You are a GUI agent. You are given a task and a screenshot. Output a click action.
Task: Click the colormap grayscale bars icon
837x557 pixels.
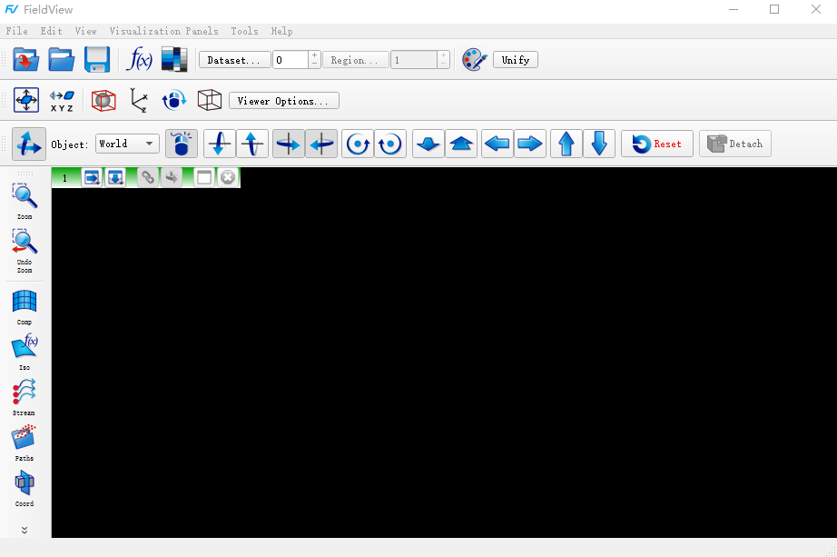173,60
